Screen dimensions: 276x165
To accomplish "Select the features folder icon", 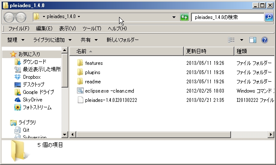I will tap(80, 63).
